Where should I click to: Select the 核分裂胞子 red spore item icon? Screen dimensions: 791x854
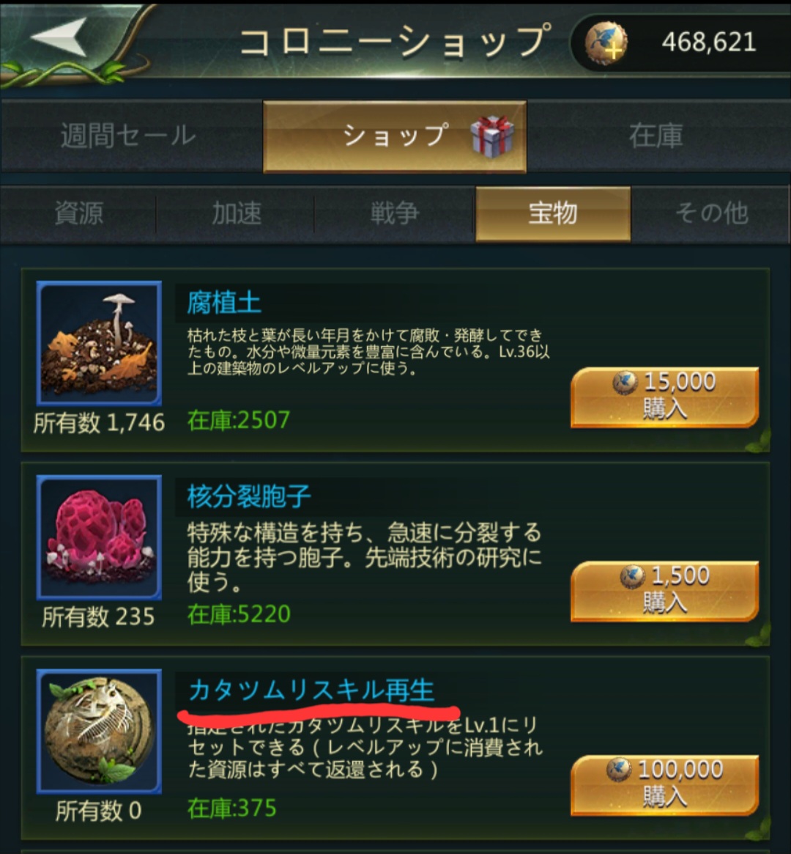click(99, 537)
